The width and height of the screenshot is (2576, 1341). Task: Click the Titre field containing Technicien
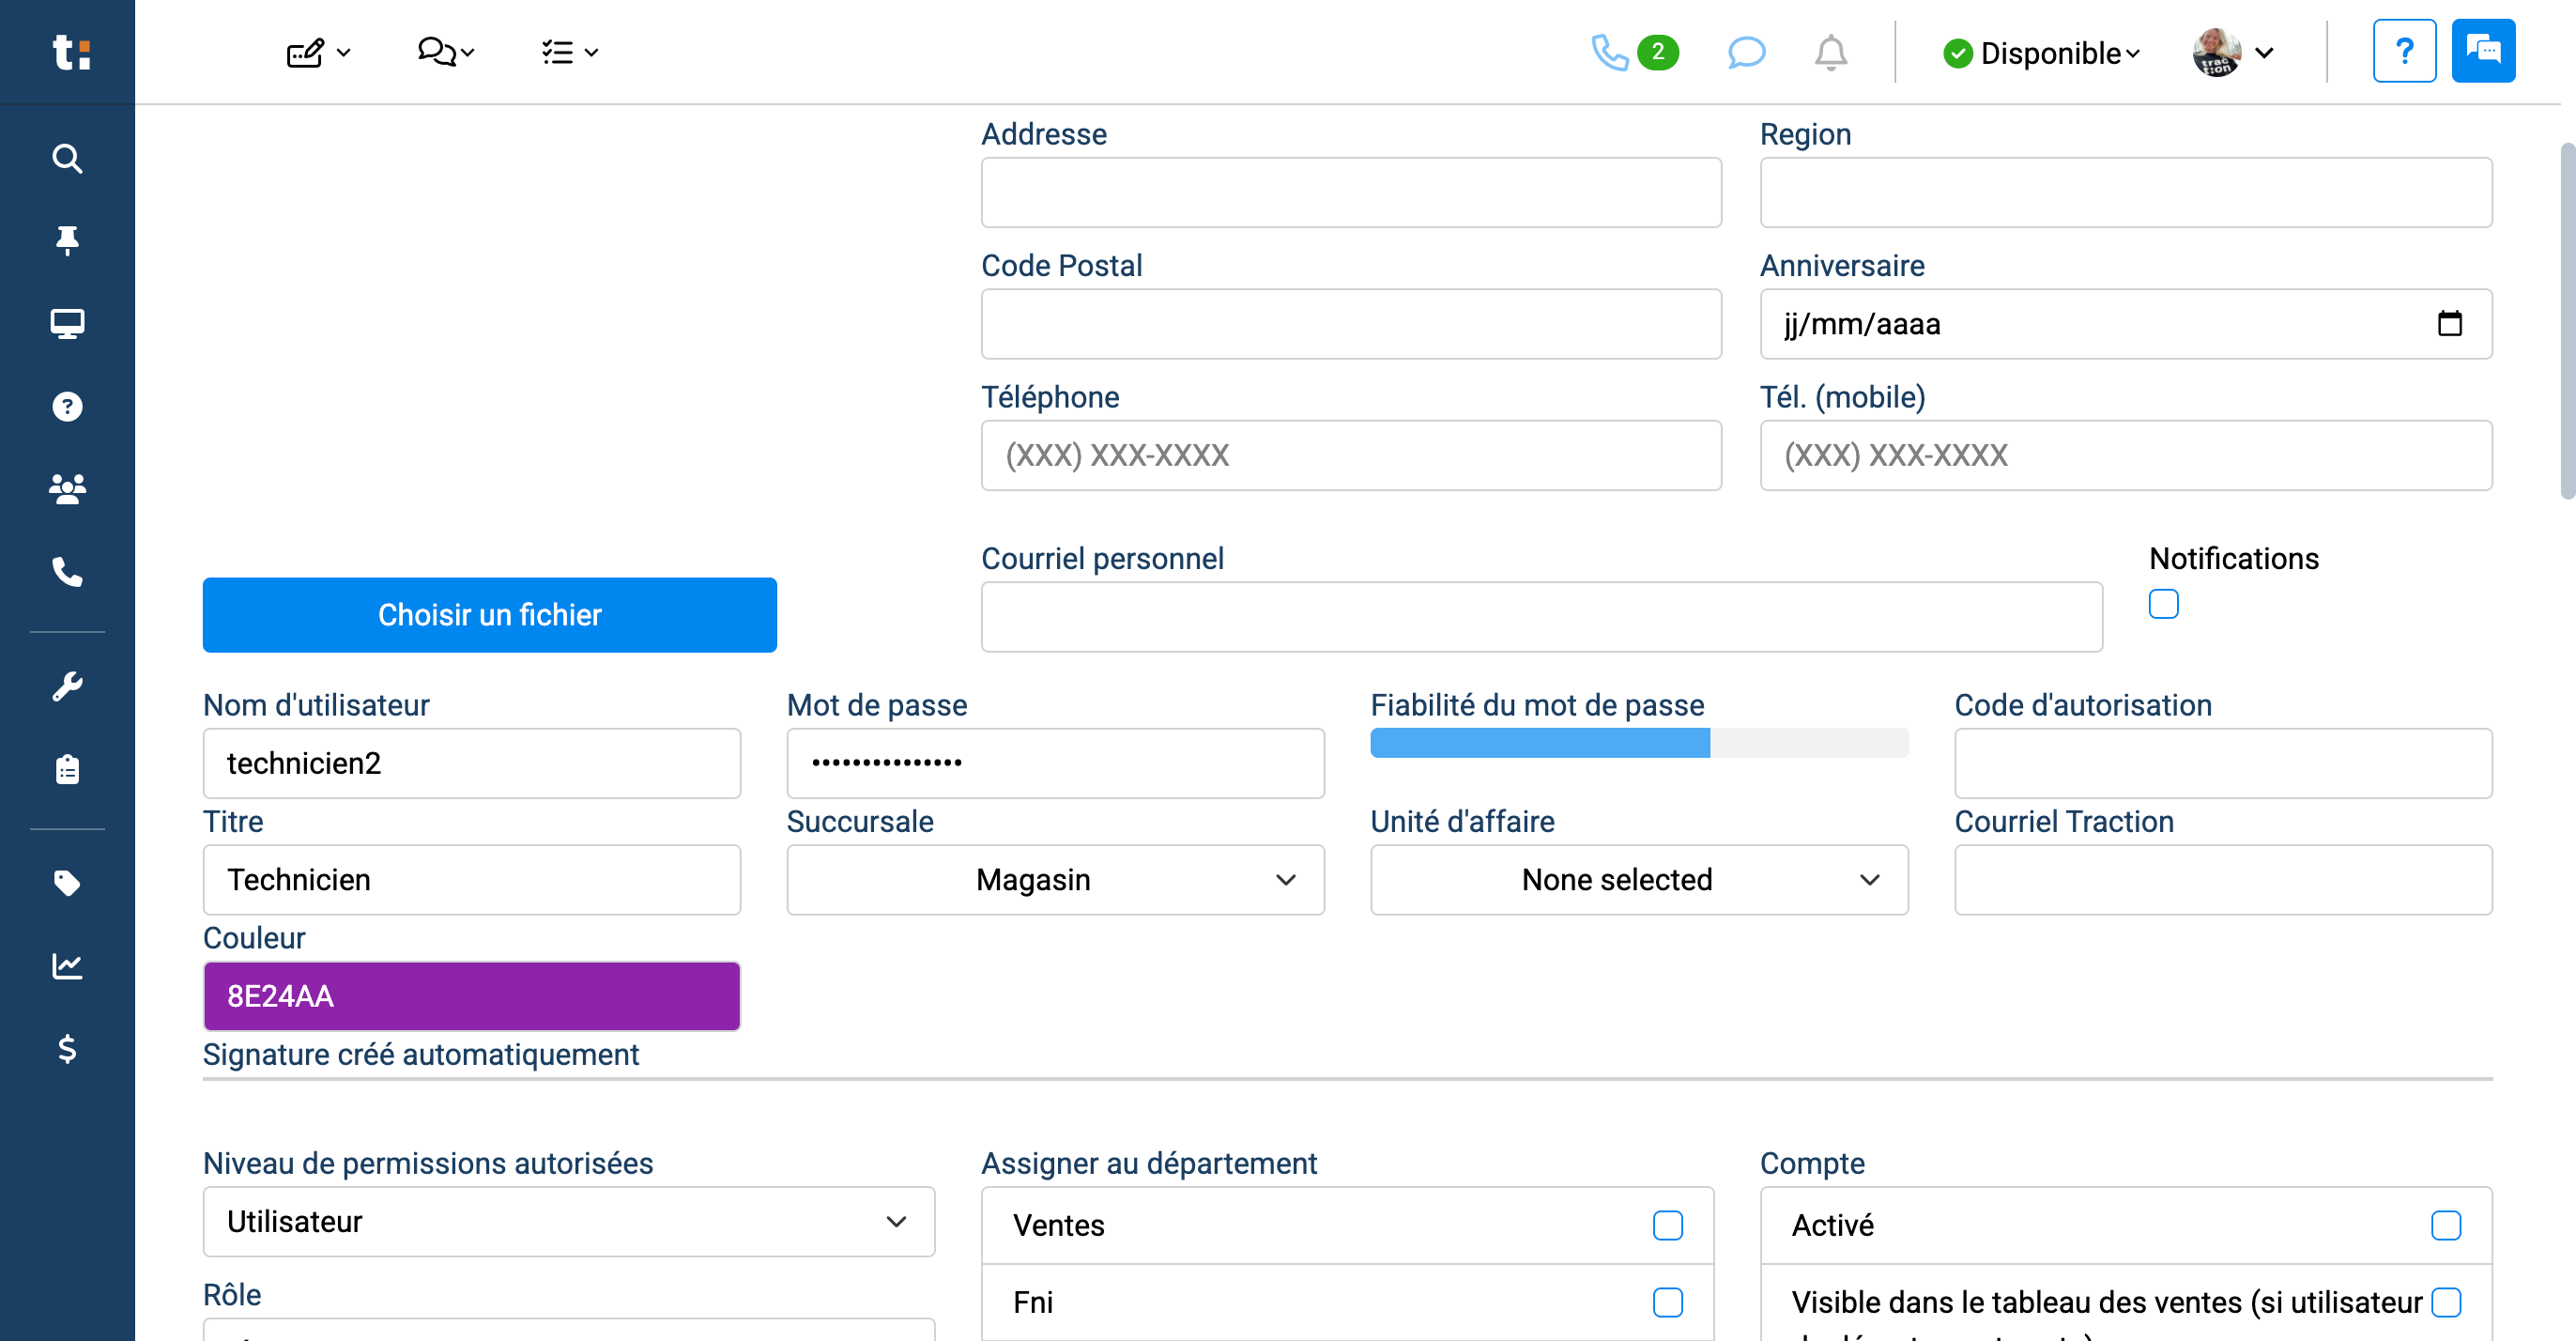[471, 880]
